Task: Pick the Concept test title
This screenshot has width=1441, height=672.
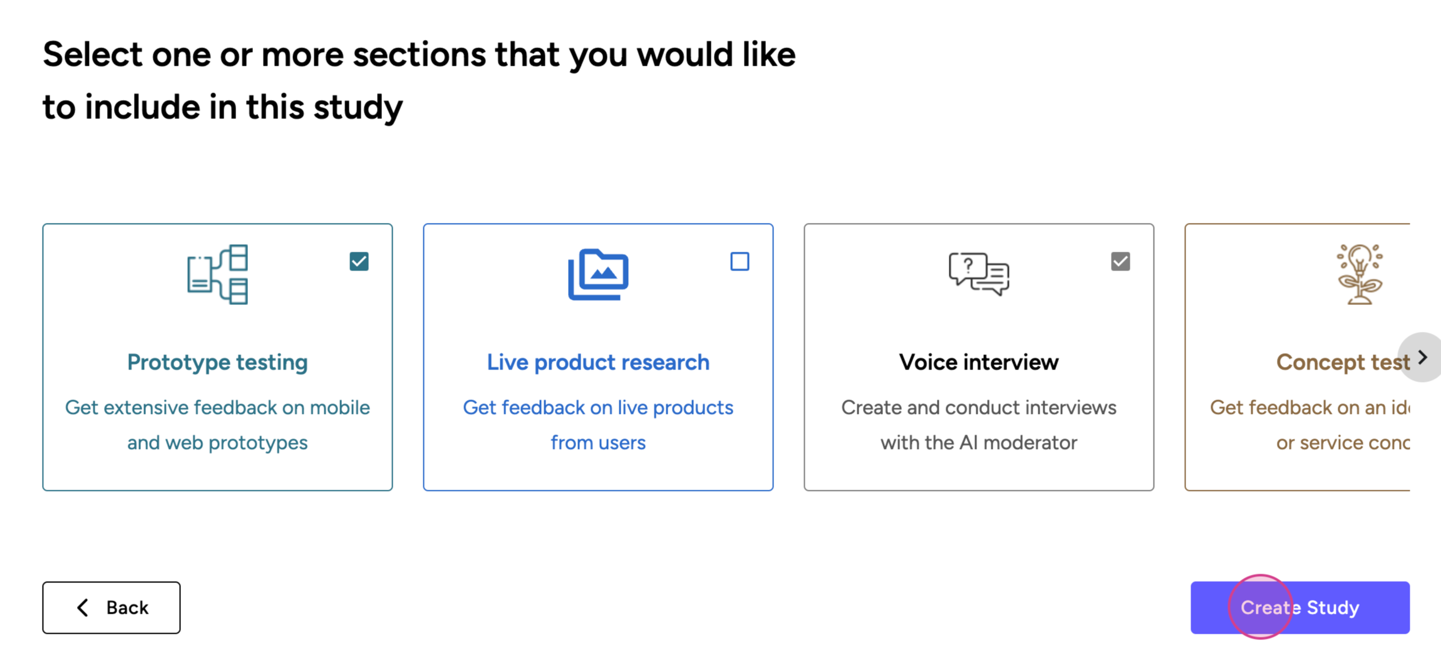Action: point(1343,362)
